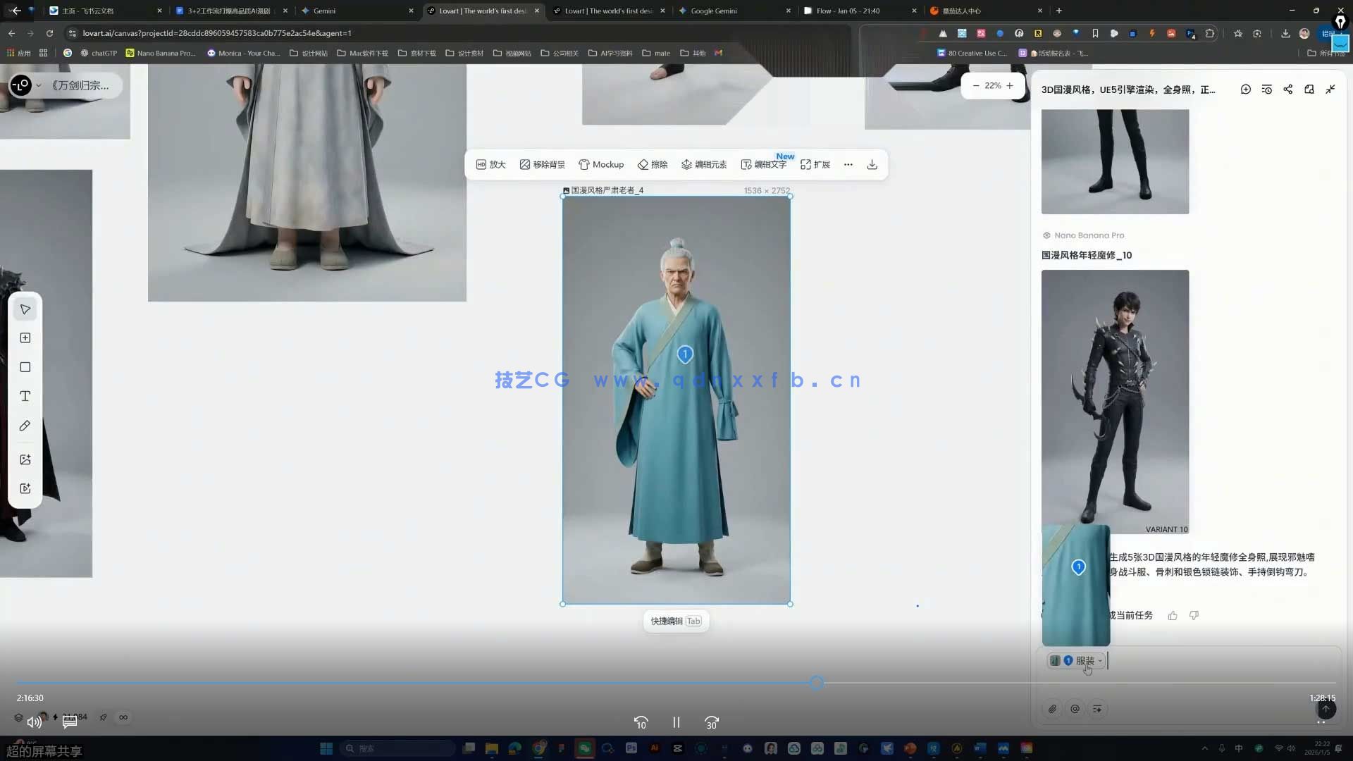Give a thumbs up to the generation result

[1172, 615]
